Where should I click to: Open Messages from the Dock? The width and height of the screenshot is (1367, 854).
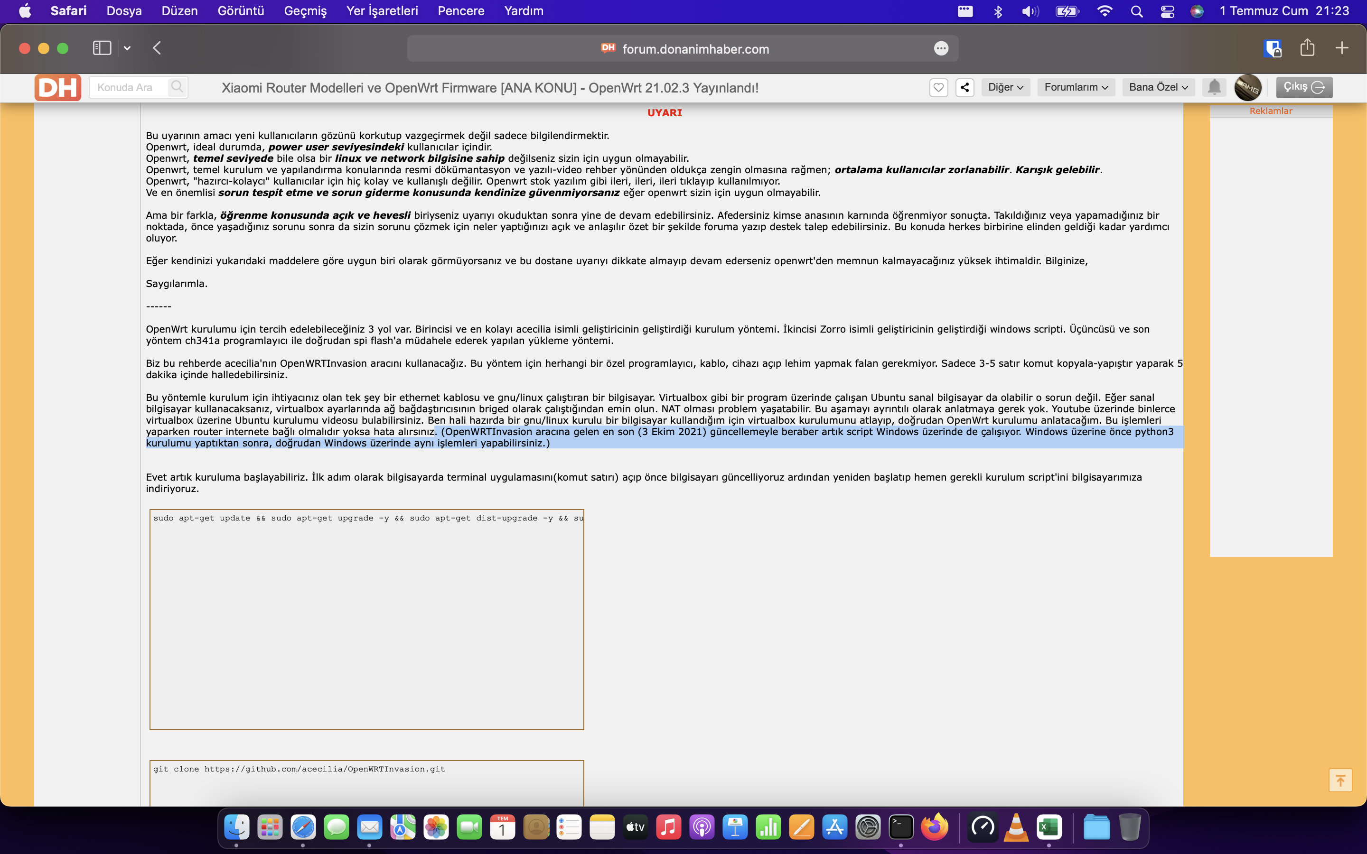pyautogui.click(x=336, y=827)
